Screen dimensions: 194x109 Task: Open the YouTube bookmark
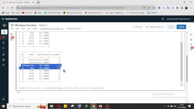[x=27, y=13]
